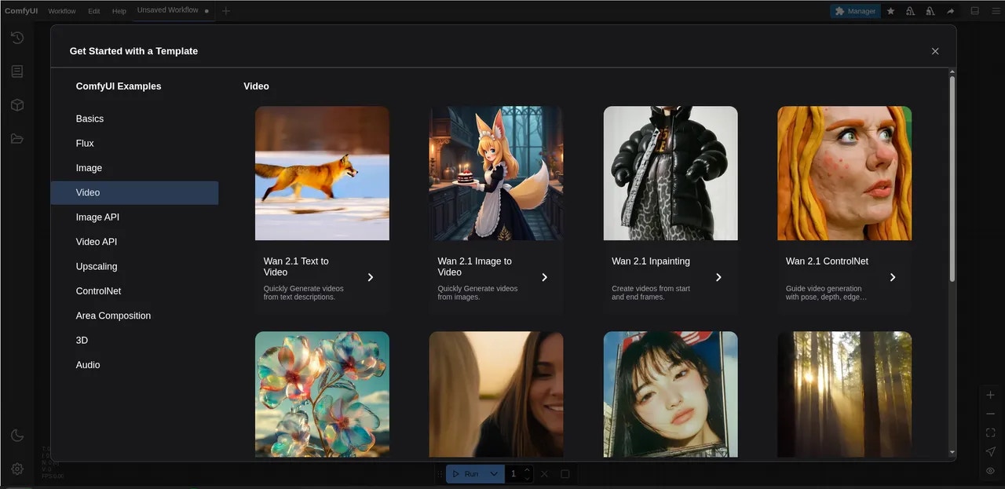This screenshot has height=489, width=1005.
Task: Toggle link visibility eye icon
Action: coord(990,471)
